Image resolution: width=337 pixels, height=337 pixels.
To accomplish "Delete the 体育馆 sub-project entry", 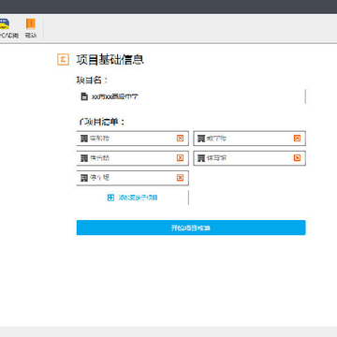I will [x=297, y=158].
